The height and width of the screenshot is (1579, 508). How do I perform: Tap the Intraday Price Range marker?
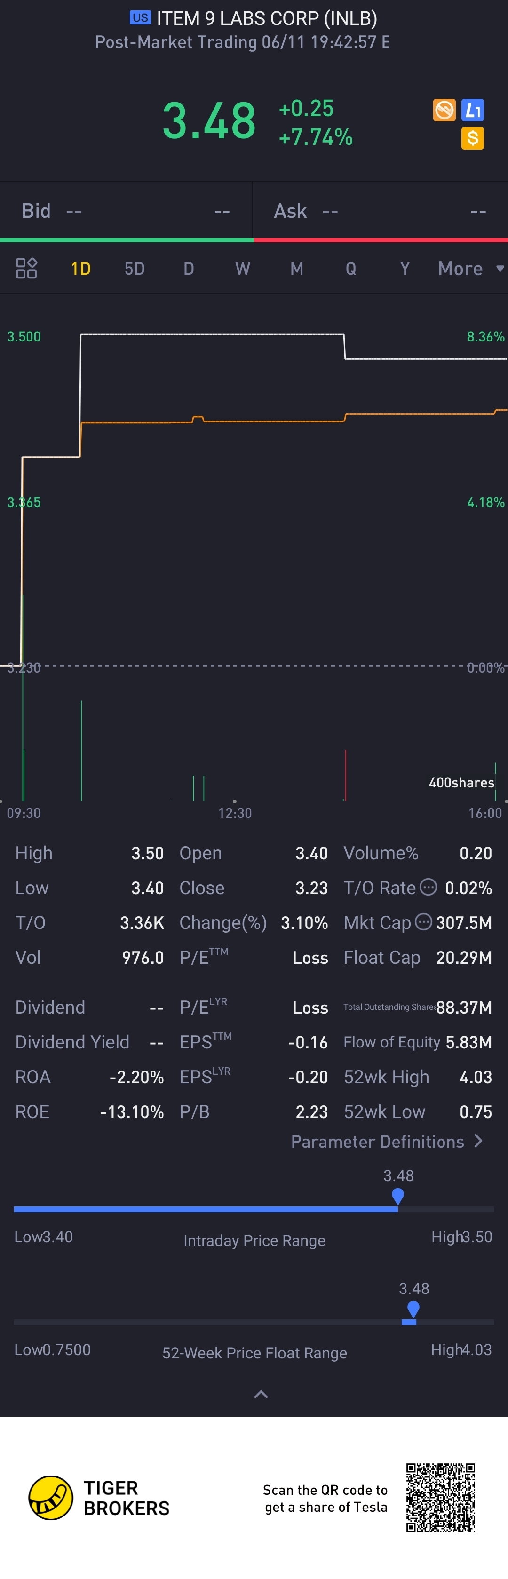point(398,1196)
